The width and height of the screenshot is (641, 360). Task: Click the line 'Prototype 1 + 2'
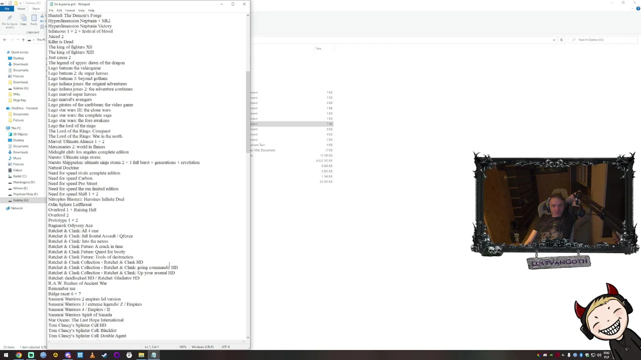pyautogui.click(x=63, y=220)
